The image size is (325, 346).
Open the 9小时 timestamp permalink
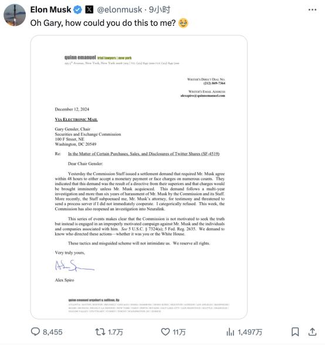(160, 10)
